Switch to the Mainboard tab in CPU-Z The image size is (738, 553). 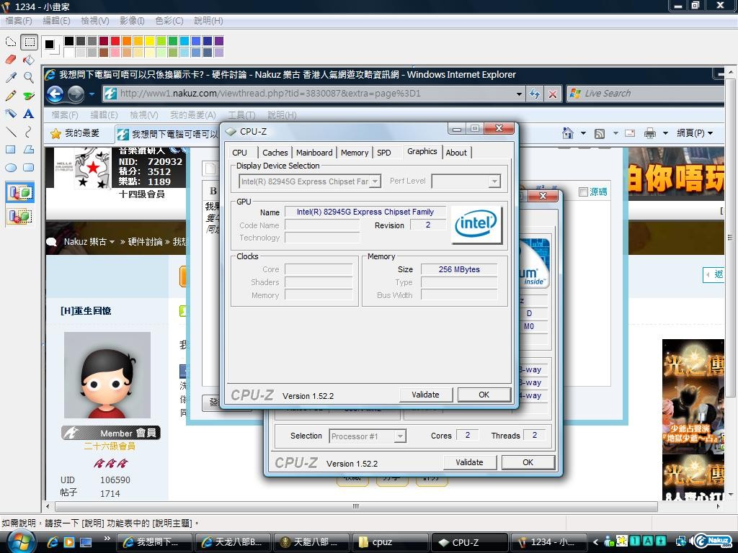[314, 153]
